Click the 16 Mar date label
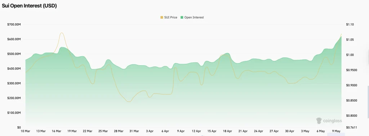 (57, 131)
